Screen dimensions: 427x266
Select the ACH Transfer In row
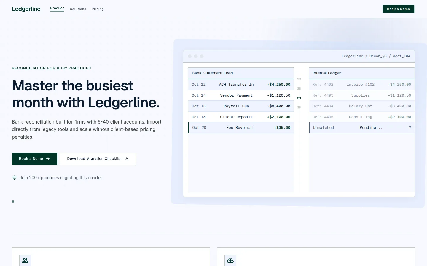coord(241,85)
